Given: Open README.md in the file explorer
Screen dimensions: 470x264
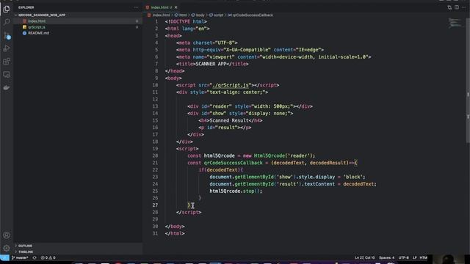Looking at the screenshot, I should pyautogui.click(x=38, y=33).
